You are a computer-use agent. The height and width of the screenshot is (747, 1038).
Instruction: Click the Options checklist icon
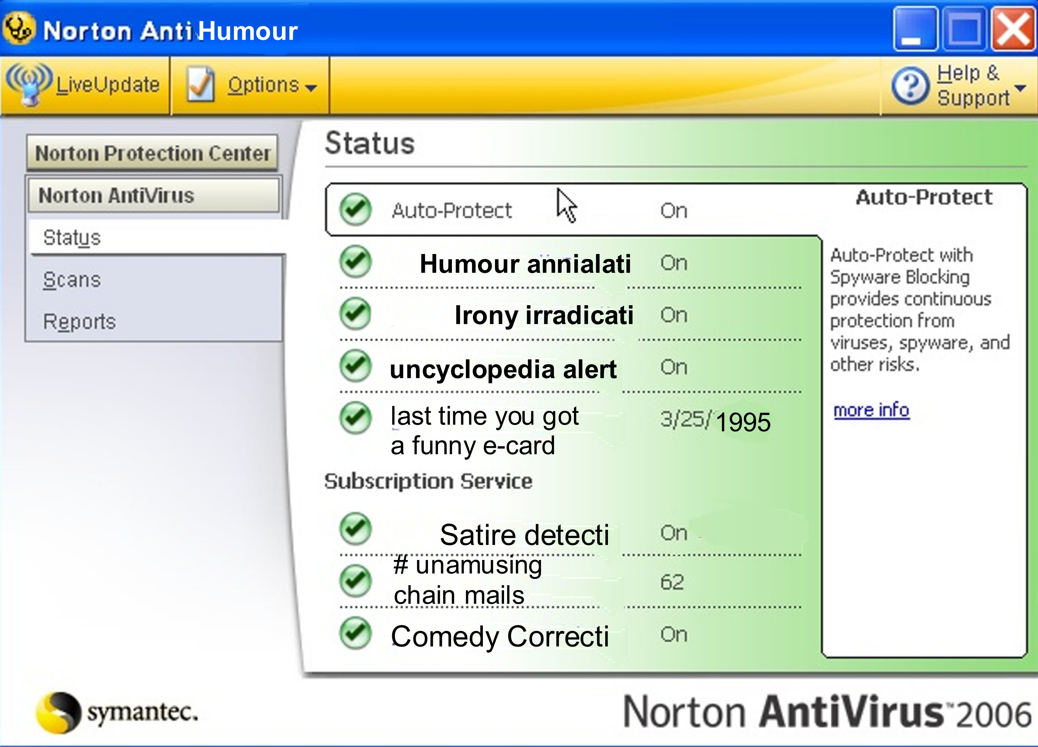click(201, 84)
